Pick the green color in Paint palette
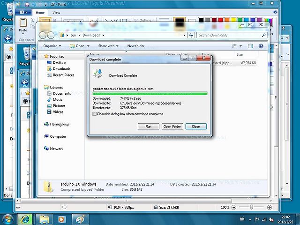The height and width of the screenshot is (225, 300). (x=240, y=20)
